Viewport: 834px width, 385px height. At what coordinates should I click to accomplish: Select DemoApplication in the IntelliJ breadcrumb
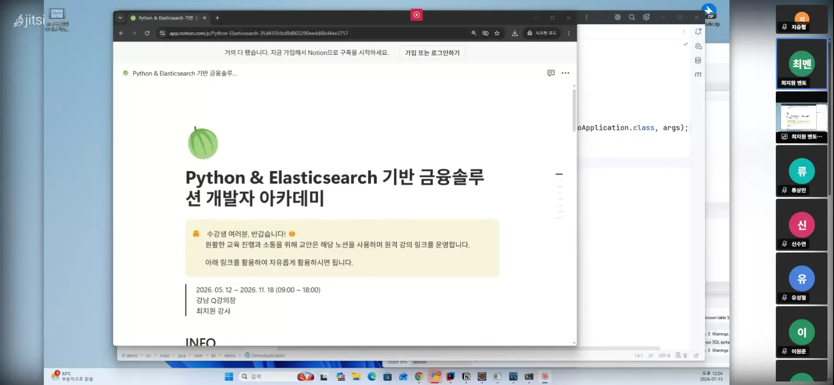[x=265, y=356]
